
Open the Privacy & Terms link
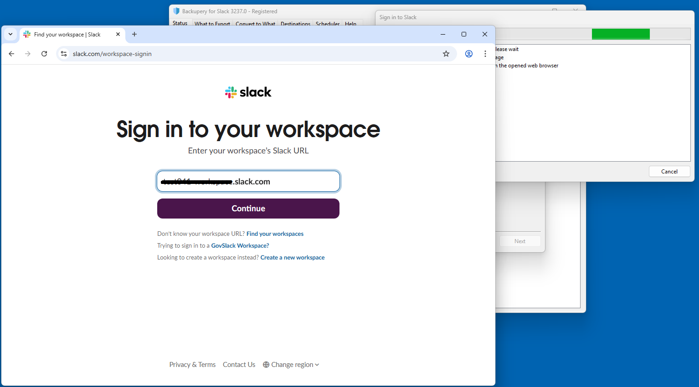pos(192,365)
